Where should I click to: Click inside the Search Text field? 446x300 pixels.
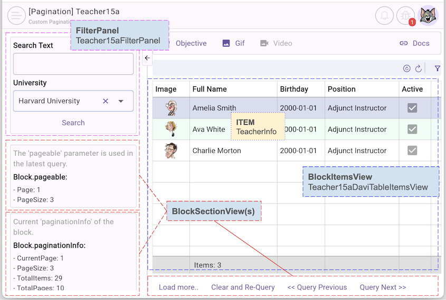(x=73, y=64)
